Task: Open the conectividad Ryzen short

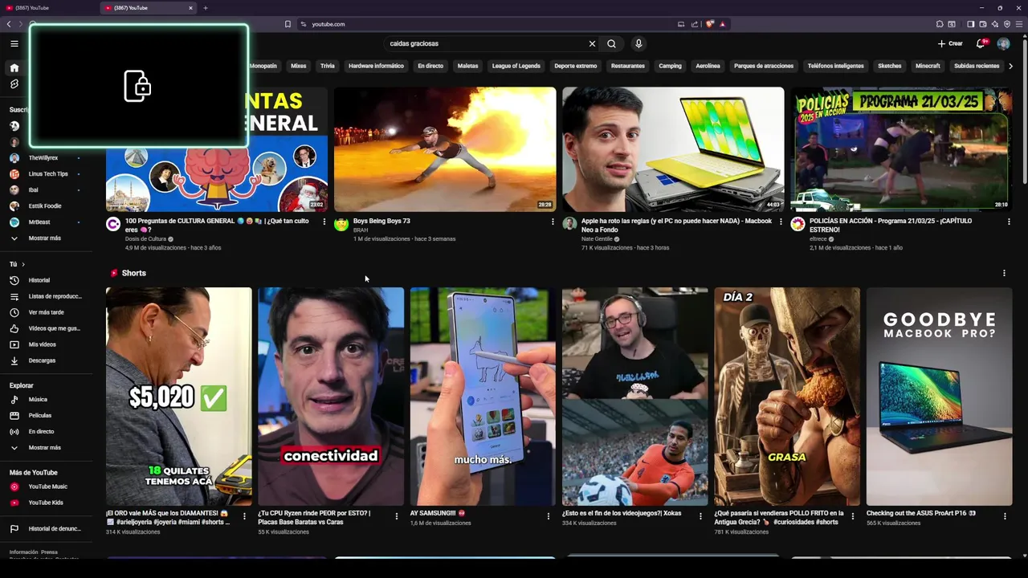Action: click(331, 397)
